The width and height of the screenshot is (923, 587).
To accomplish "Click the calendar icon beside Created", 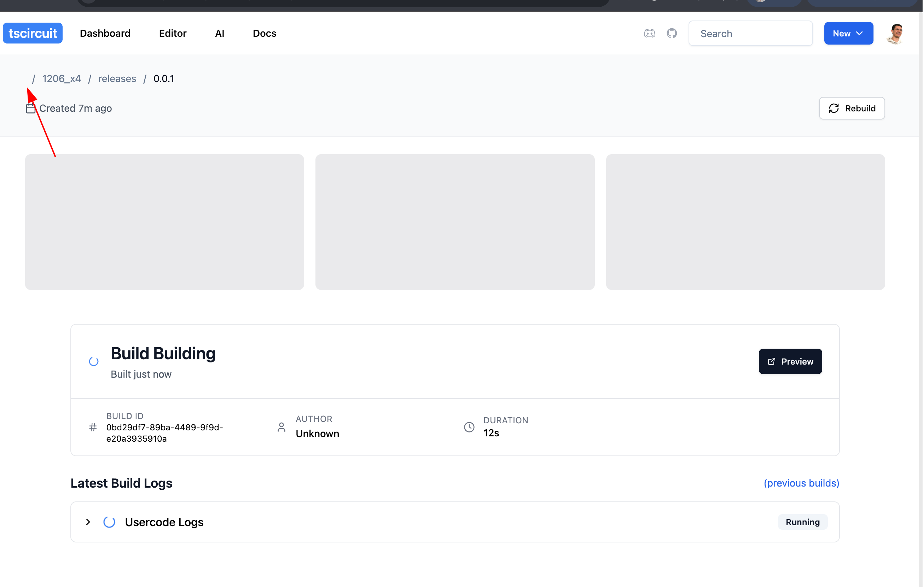I will [x=31, y=109].
